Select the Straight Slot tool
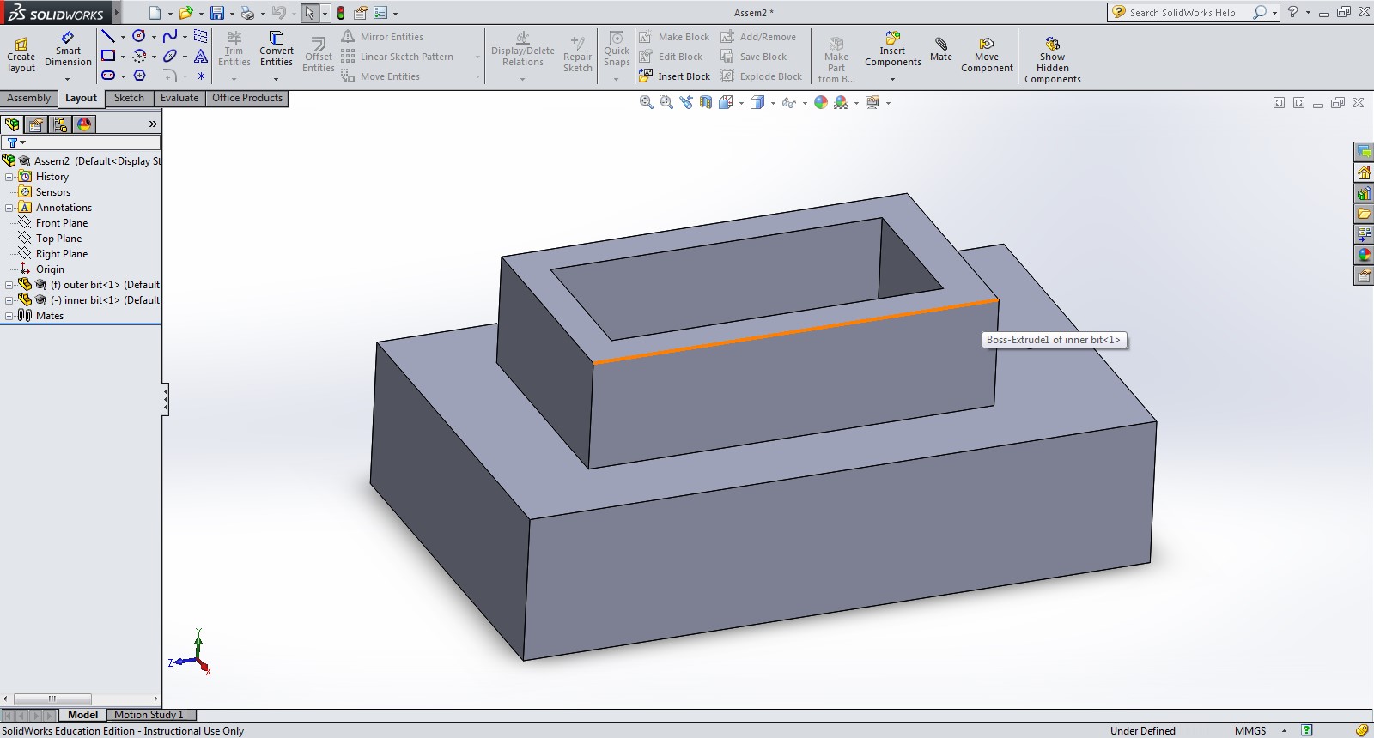 coord(108,76)
